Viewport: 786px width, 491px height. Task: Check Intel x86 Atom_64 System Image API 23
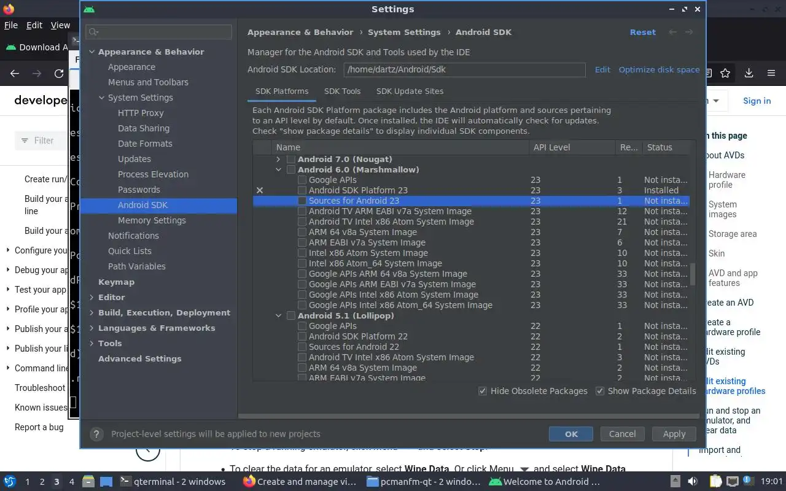click(x=302, y=263)
